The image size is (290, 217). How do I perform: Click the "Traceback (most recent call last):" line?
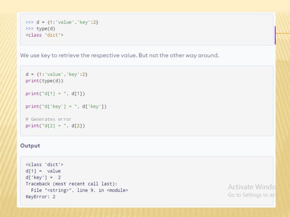click(71, 184)
